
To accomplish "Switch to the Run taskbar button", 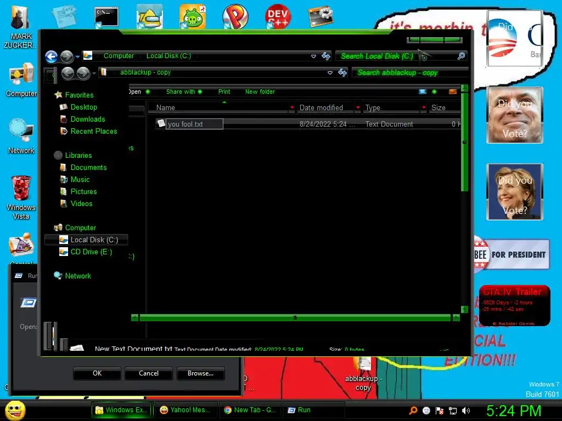I will click(x=313, y=410).
